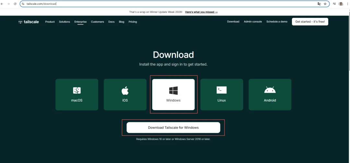Click Download in top navigation
The image size is (350, 163).
233,22
